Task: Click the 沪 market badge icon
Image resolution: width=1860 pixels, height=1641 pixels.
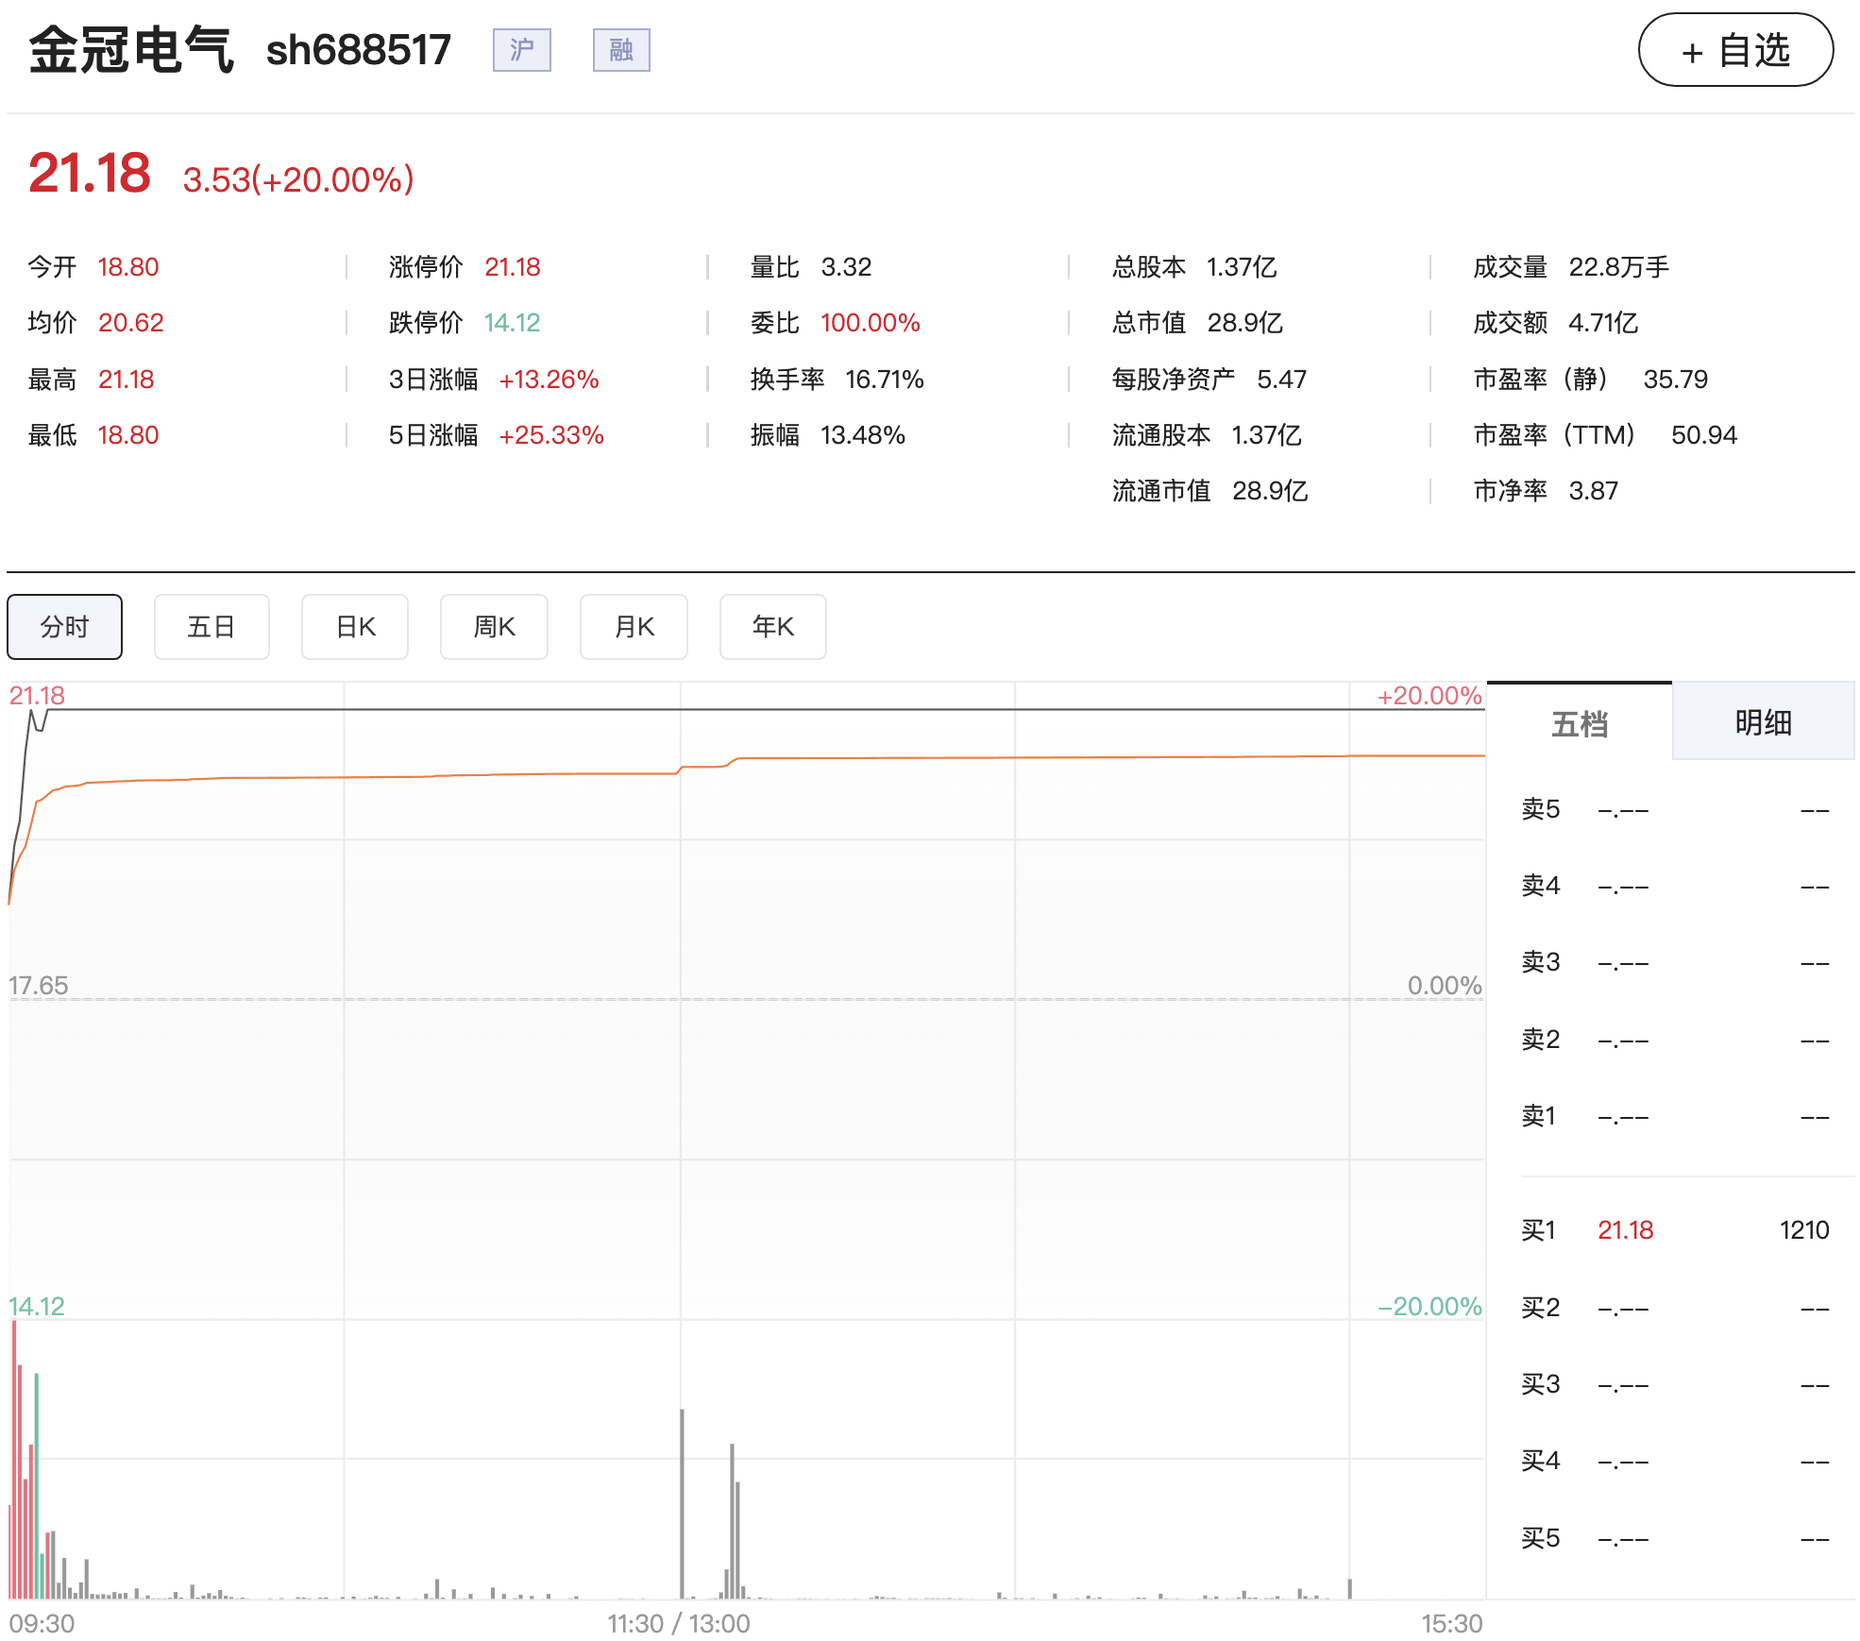Action: point(521,50)
